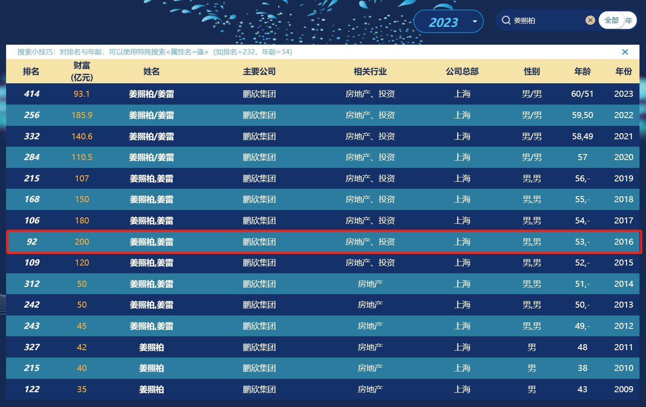Click wealth value 110.5
Image resolution: width=646 pixels, height=407 pixels.
tap(82, 157)
